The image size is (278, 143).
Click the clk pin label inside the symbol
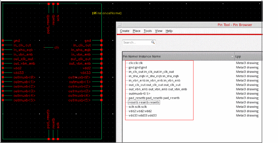point(57,48)
